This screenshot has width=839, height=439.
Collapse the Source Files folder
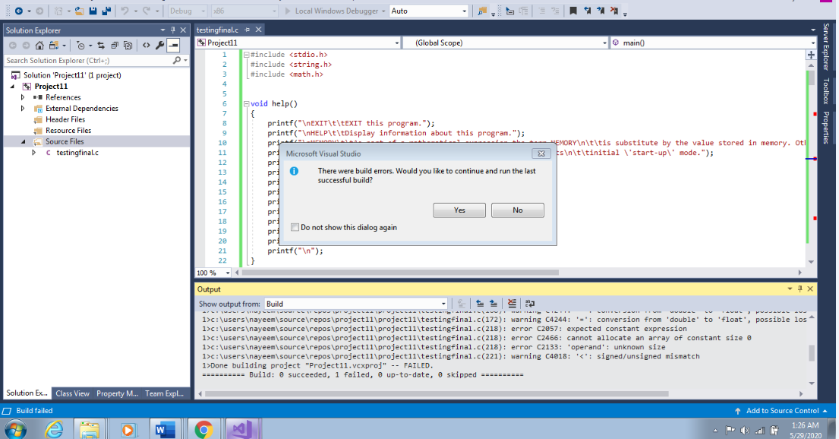click(x=23, y=141)
